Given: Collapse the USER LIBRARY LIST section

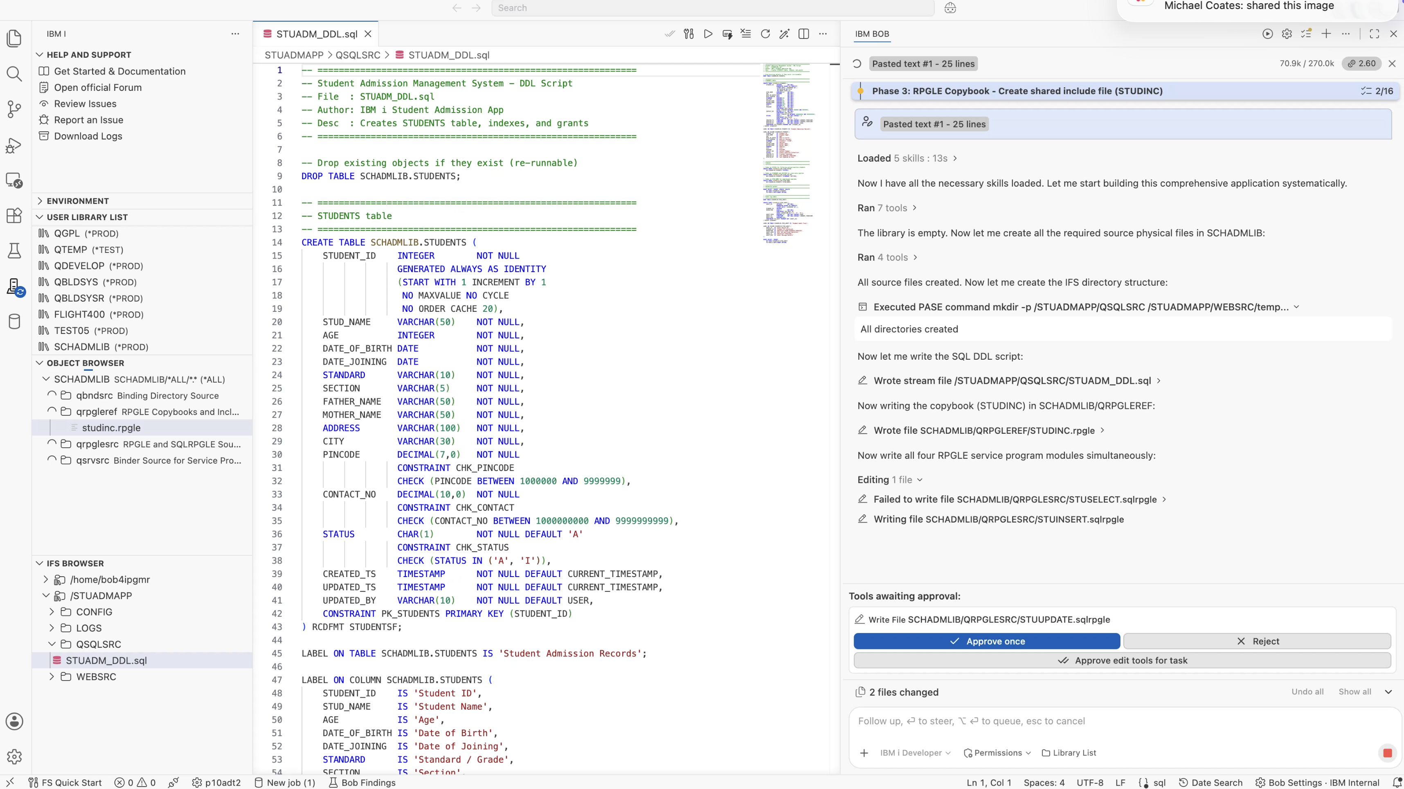Looking at the screenshot, I should 40,217.
